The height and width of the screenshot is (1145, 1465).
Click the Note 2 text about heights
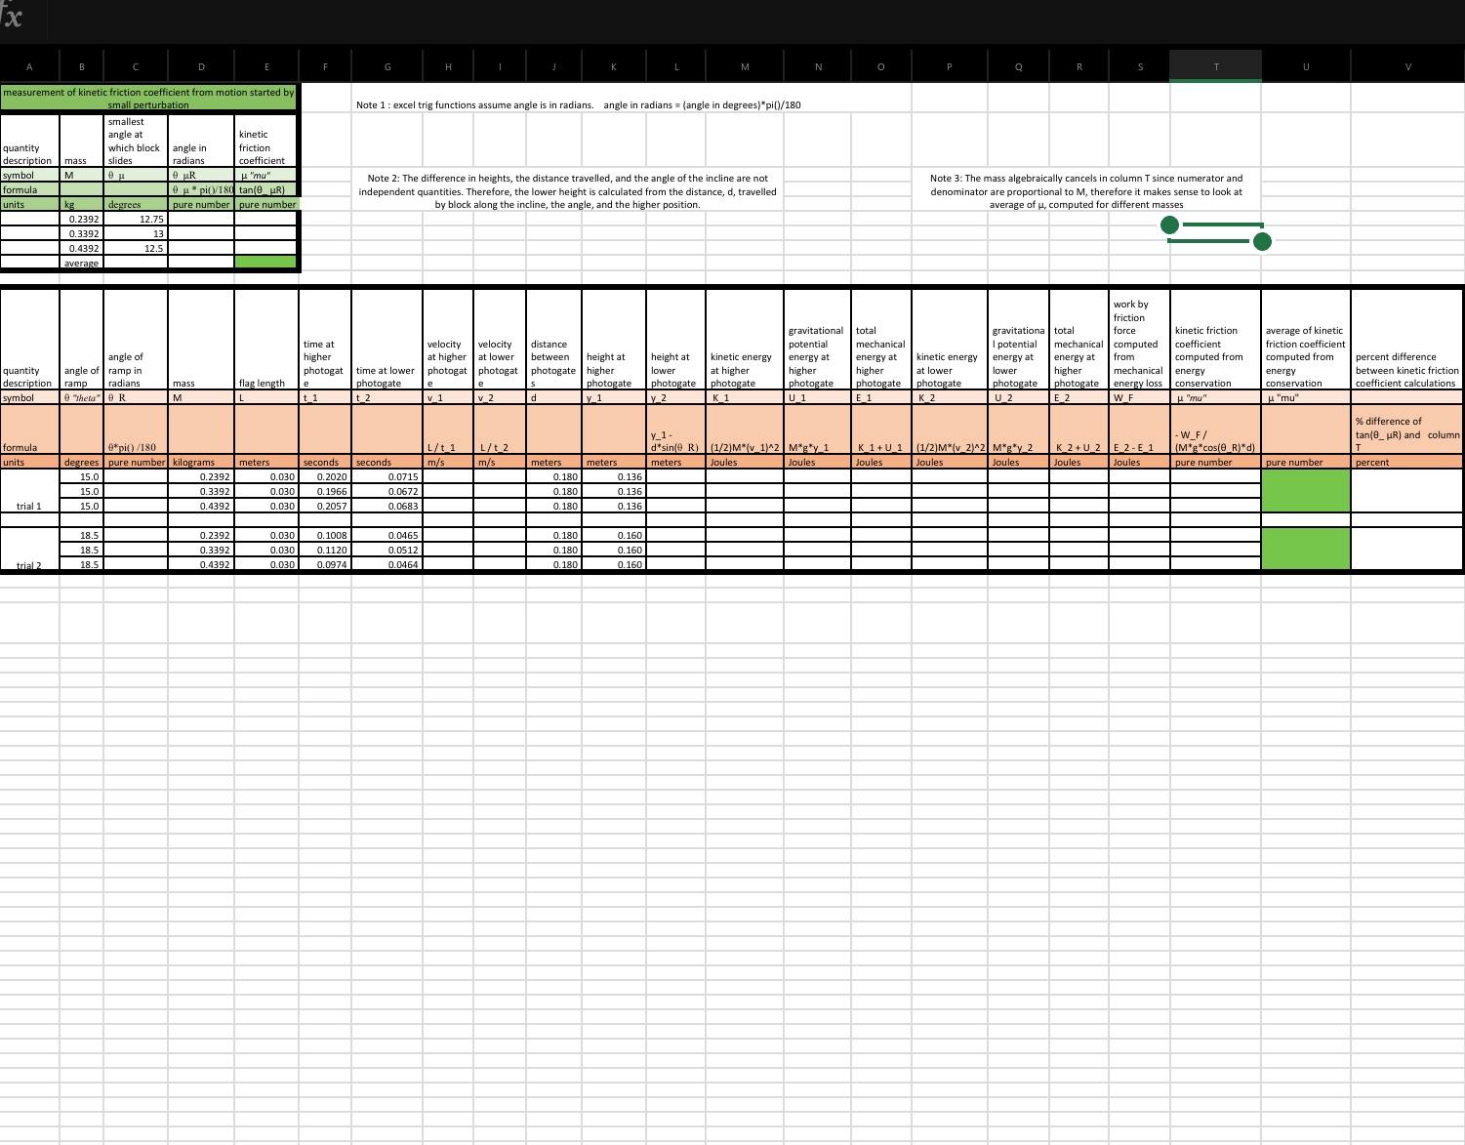click(567, 191)
